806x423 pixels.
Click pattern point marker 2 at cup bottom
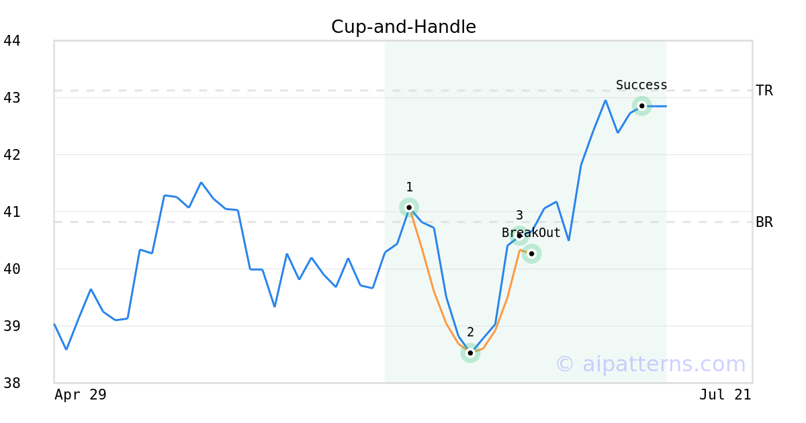[470, 352]
